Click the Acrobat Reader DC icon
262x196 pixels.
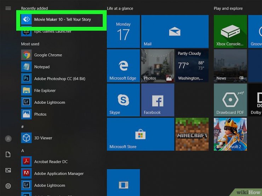tap(27, 161)
